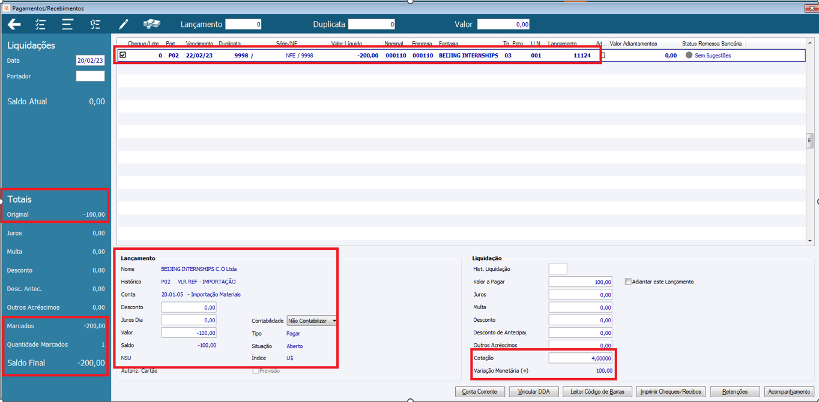Click the Lançamento search field
819x402 pixels.
[x=243, y=25]
